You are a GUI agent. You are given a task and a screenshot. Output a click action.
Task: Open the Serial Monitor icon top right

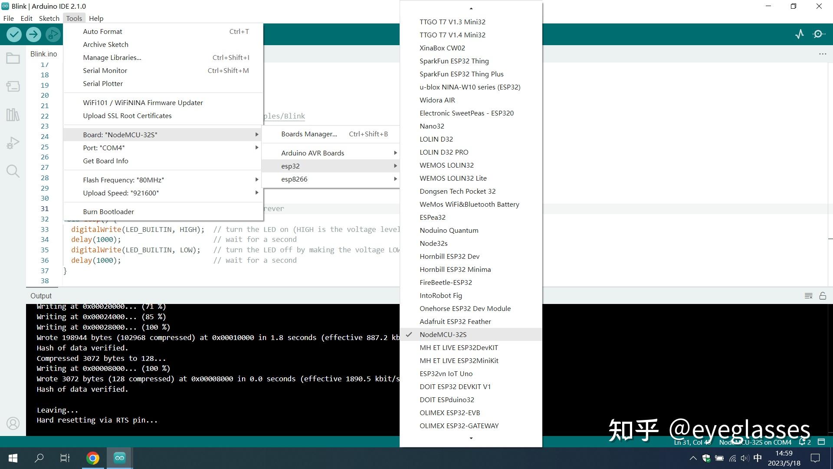[819, 34]
